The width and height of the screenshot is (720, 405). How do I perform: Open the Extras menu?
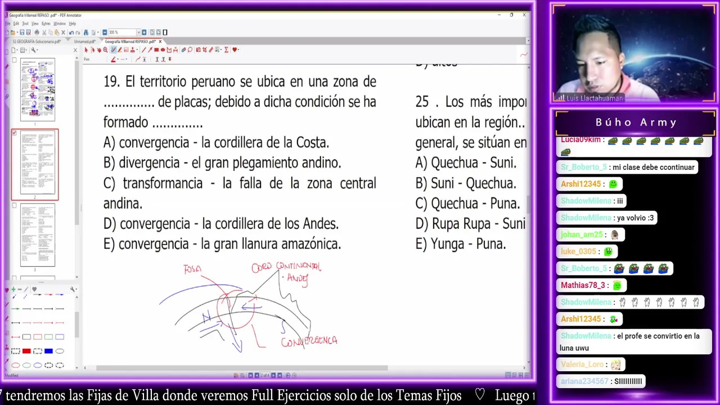tap(46, 24)
